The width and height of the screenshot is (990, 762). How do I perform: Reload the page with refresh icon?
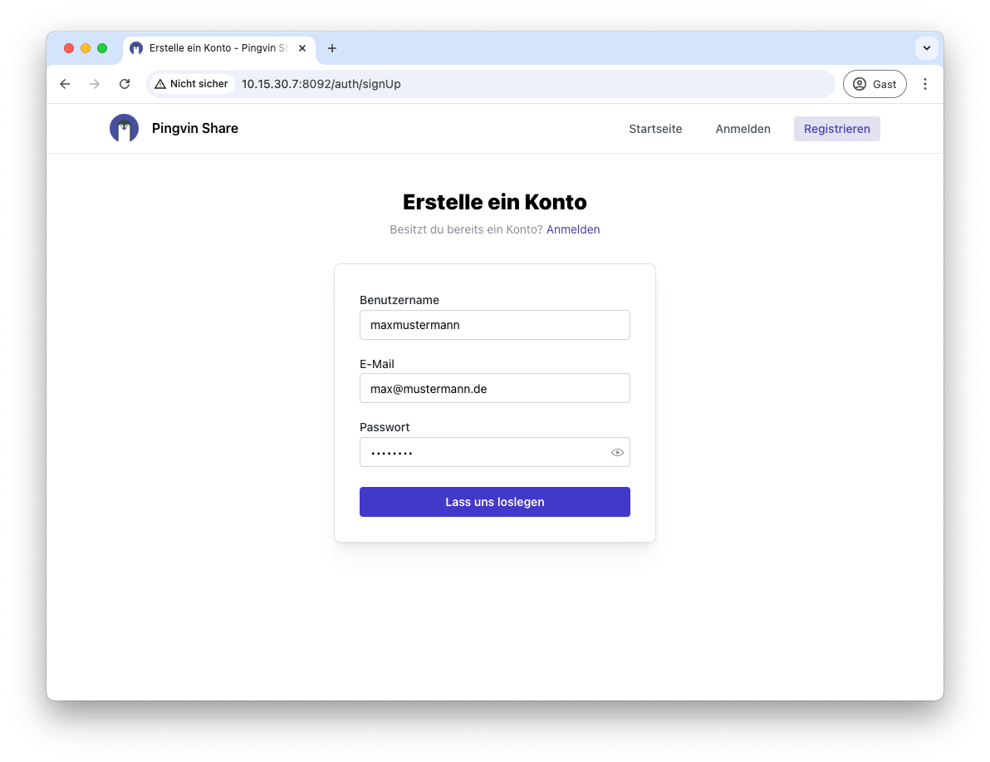[x=125, y=84]
